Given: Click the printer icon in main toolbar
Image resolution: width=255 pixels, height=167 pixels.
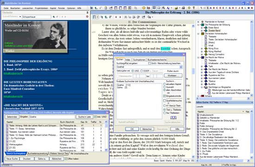Looking at the screenshot, I should coord(183,8).
